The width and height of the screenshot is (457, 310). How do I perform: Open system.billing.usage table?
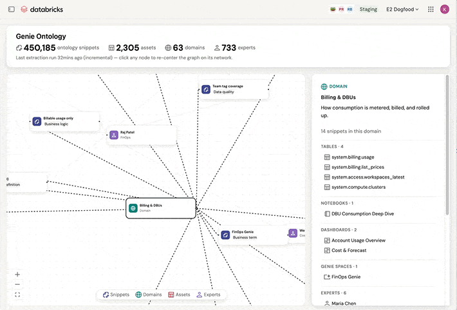(x=349, y=157)
